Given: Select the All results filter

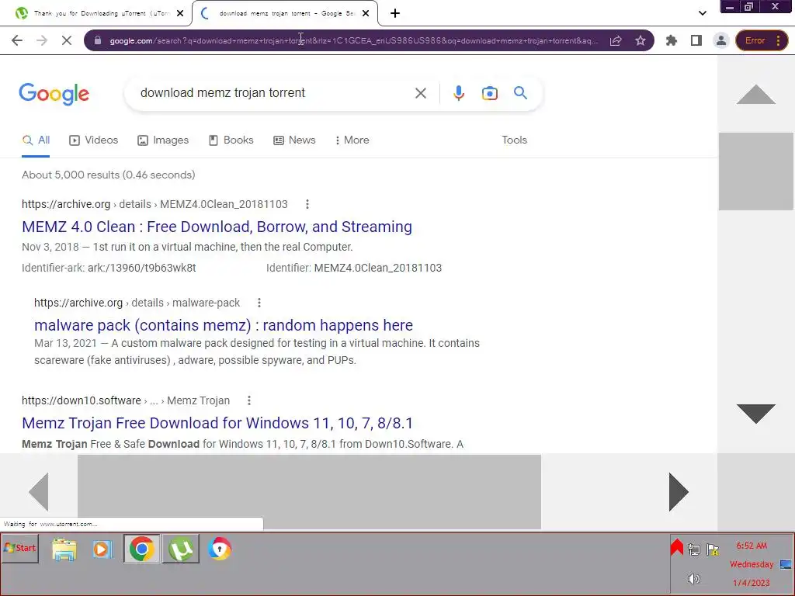Looking at the screenshot, I should click(36, 140).
